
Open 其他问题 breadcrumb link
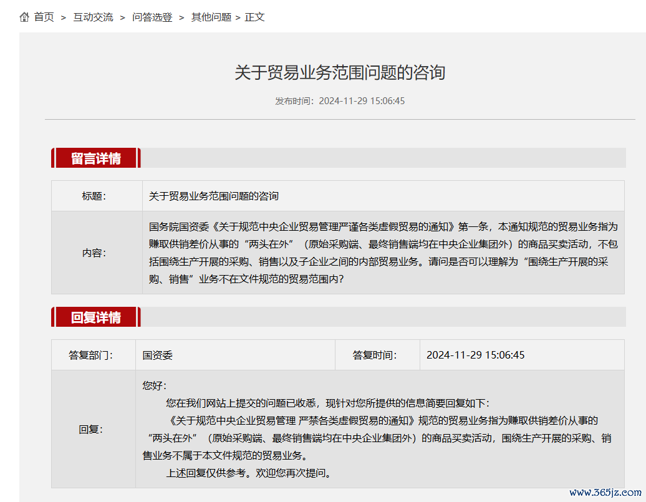tap(211, 17)
